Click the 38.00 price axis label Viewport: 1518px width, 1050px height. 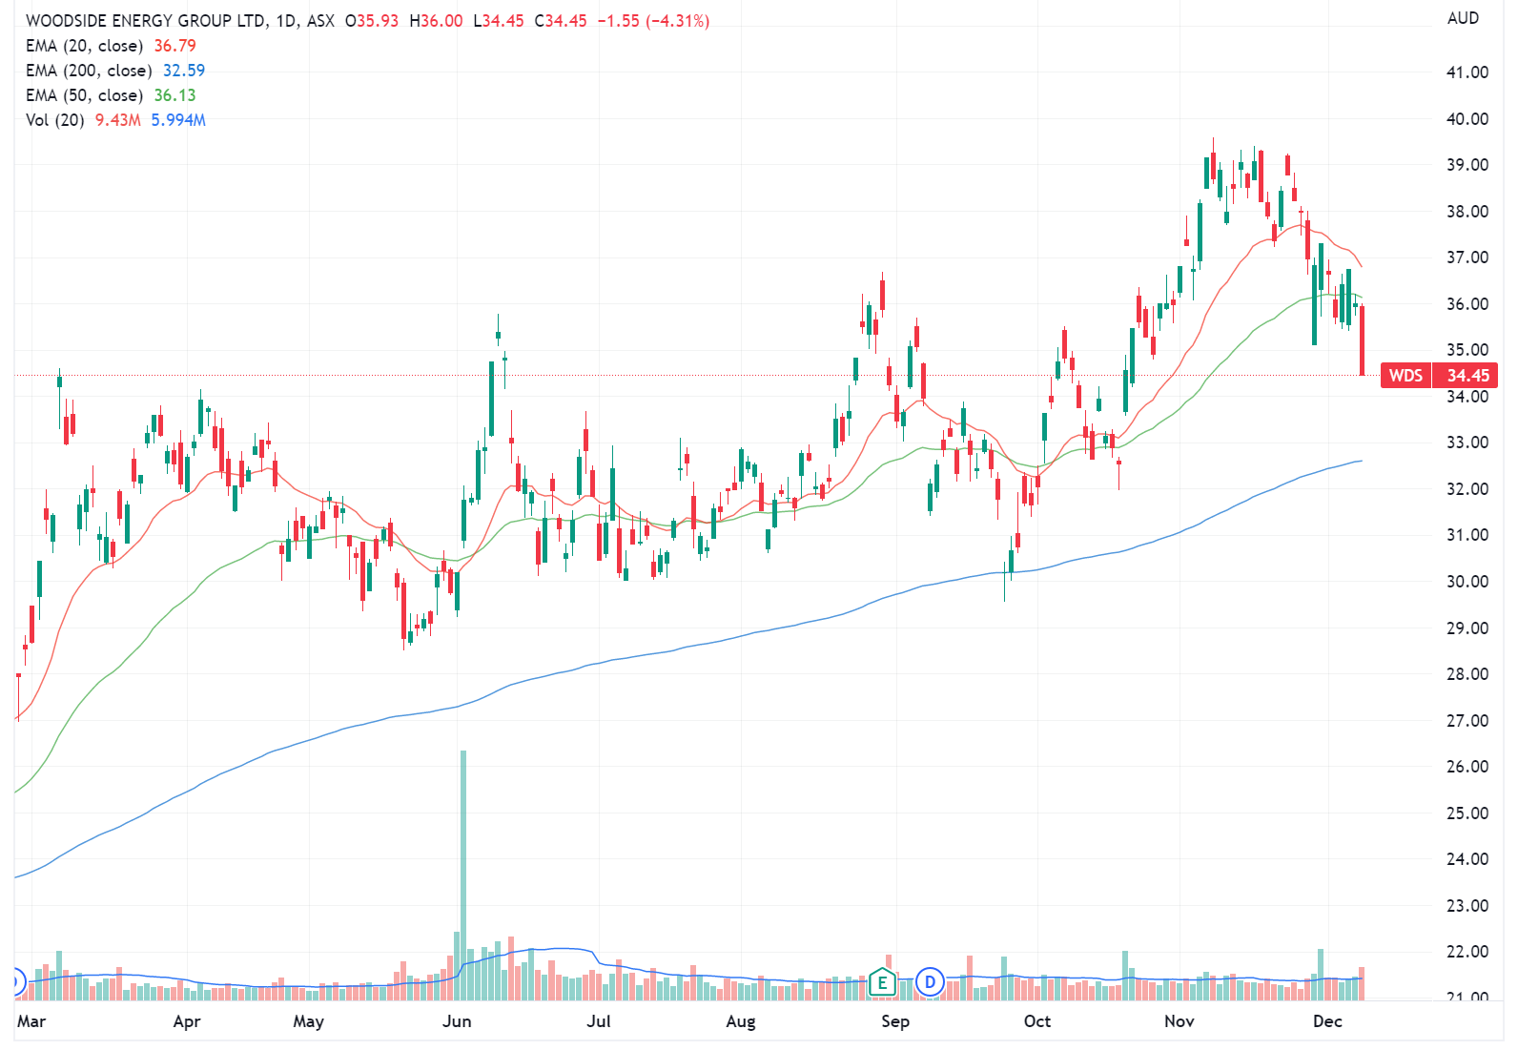pyautogui.click(x=1467, y=212)
